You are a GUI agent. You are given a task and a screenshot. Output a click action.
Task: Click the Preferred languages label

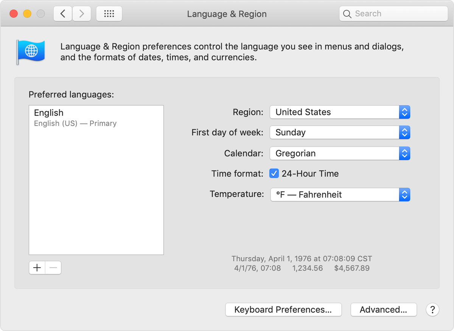71,94
